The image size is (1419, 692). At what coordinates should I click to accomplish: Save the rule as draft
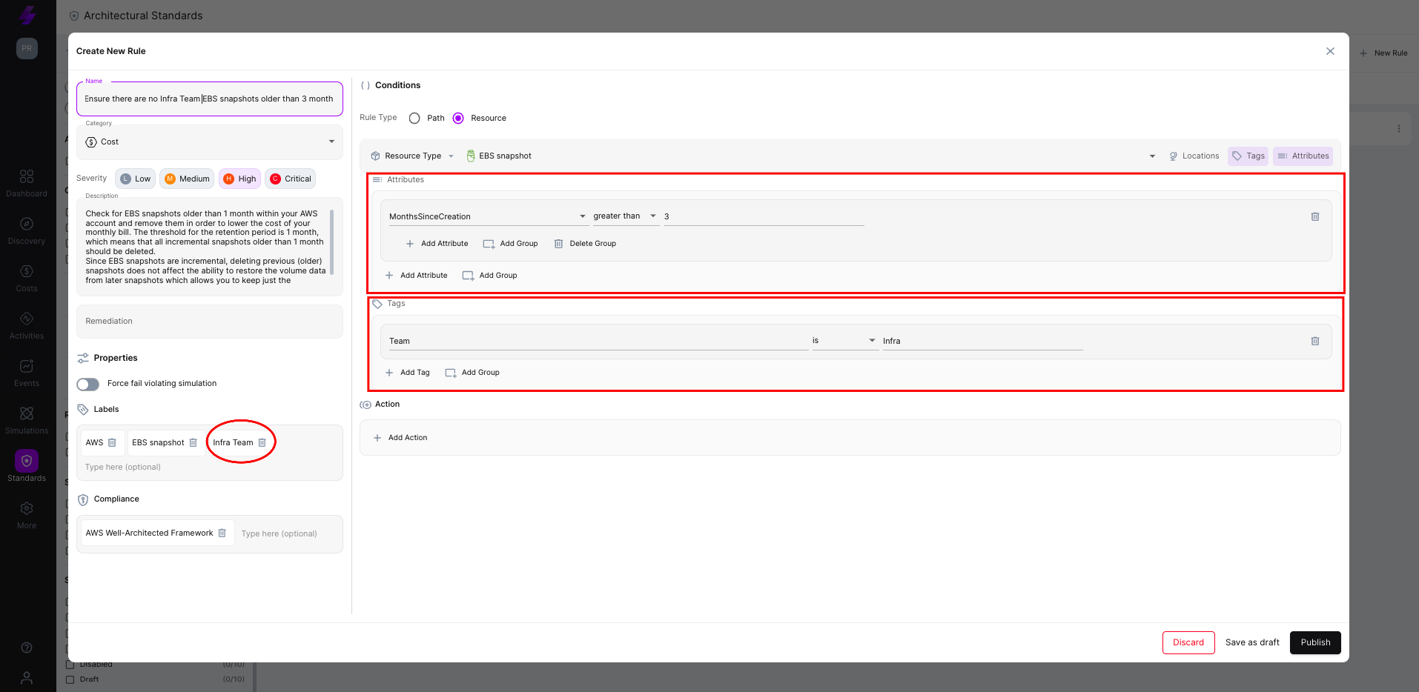[x=1252, y=642]
